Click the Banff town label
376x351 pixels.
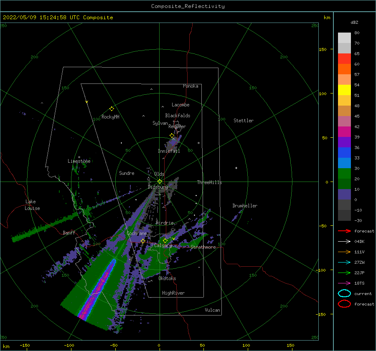click(x=69, y=232)
